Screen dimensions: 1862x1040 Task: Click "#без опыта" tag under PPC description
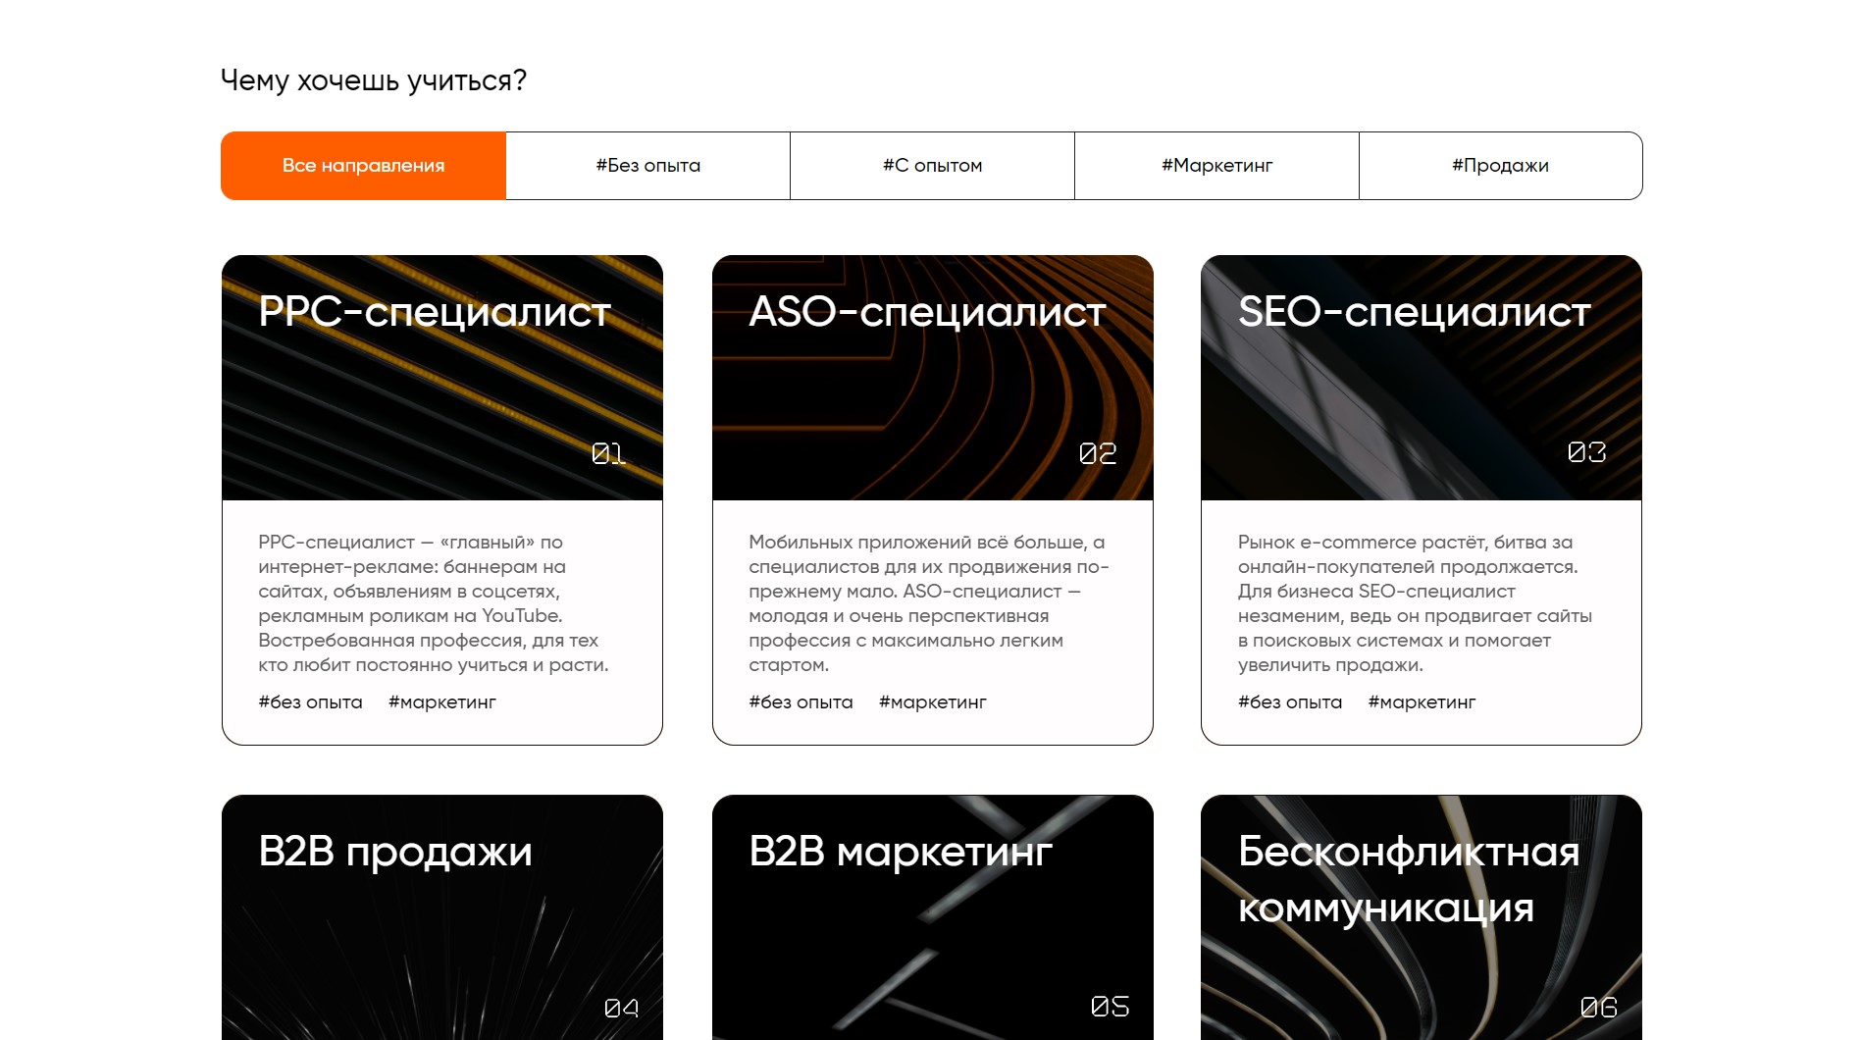[310, 702]
